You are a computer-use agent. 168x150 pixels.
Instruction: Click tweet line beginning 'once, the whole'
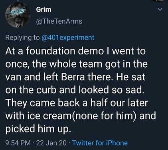click(x=77, y=64)
